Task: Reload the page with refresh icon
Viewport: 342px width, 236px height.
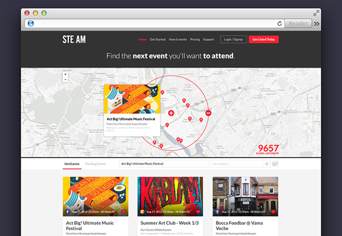Action: (x=279, y=24)
